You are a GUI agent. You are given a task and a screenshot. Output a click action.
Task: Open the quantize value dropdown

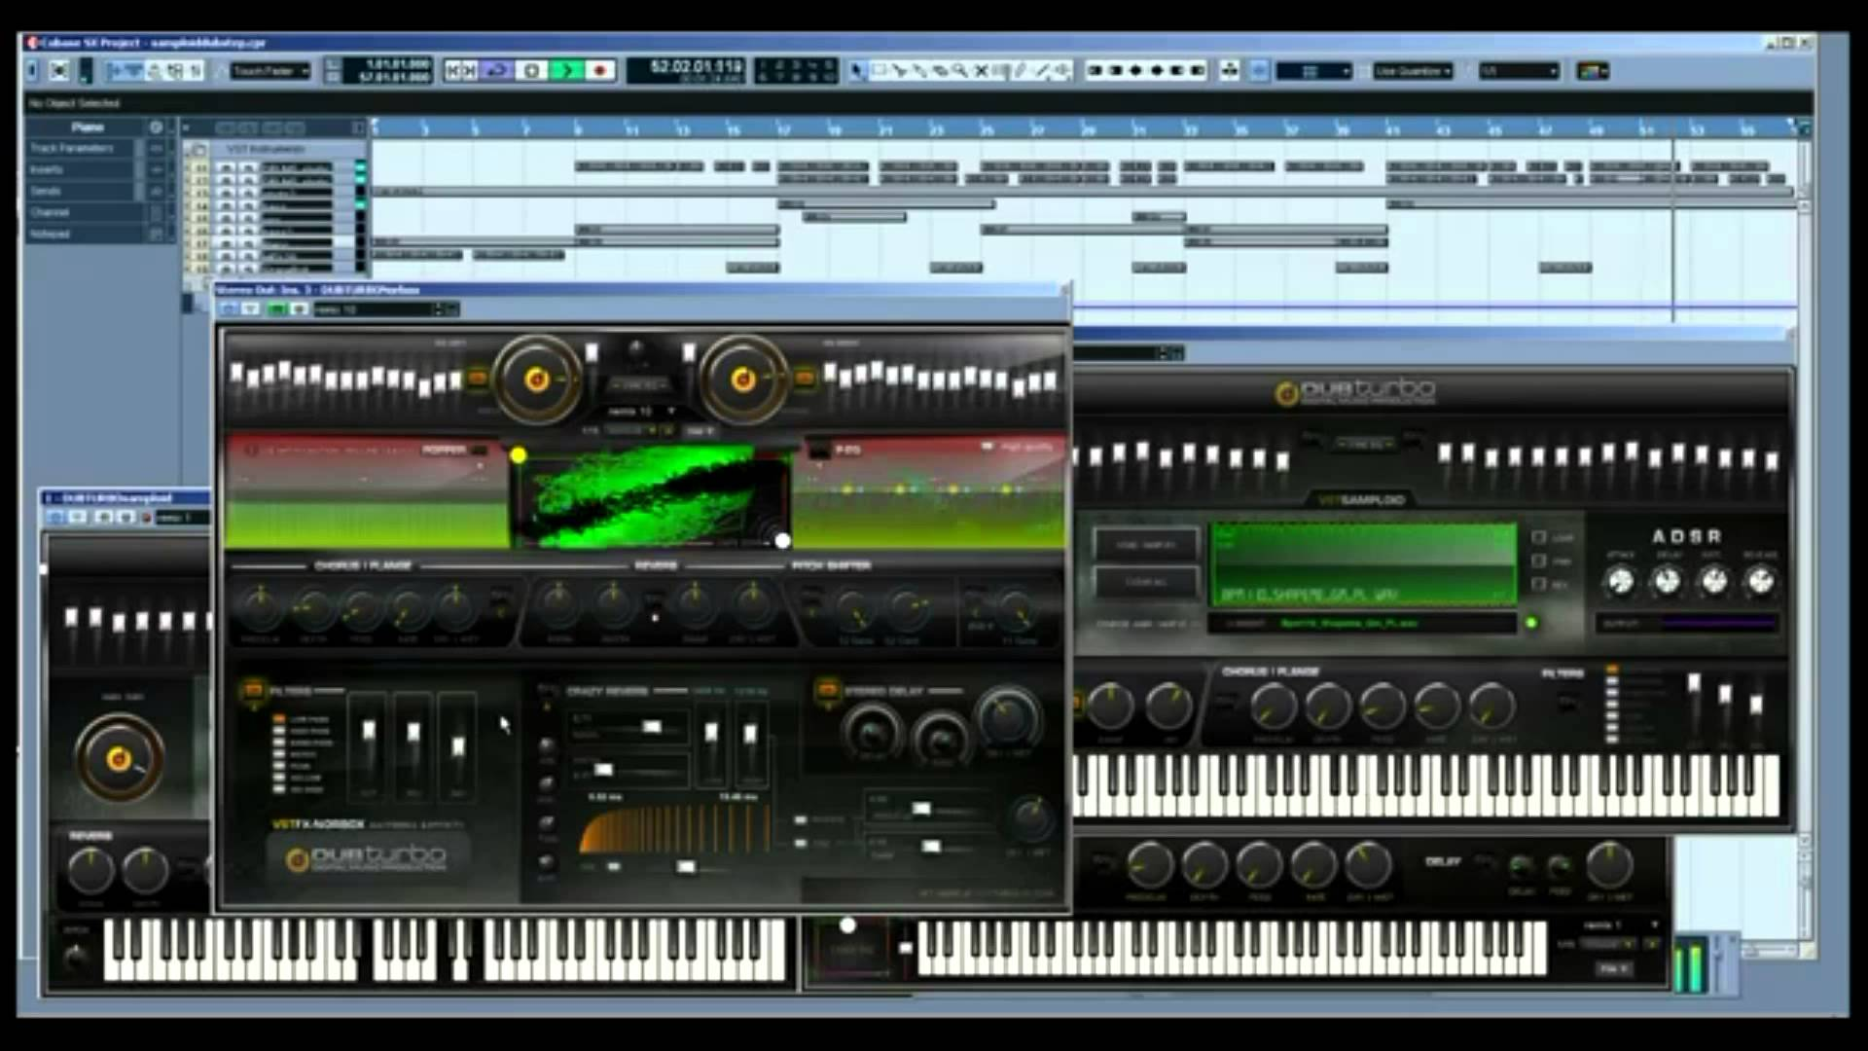(x=1519, y=71)
